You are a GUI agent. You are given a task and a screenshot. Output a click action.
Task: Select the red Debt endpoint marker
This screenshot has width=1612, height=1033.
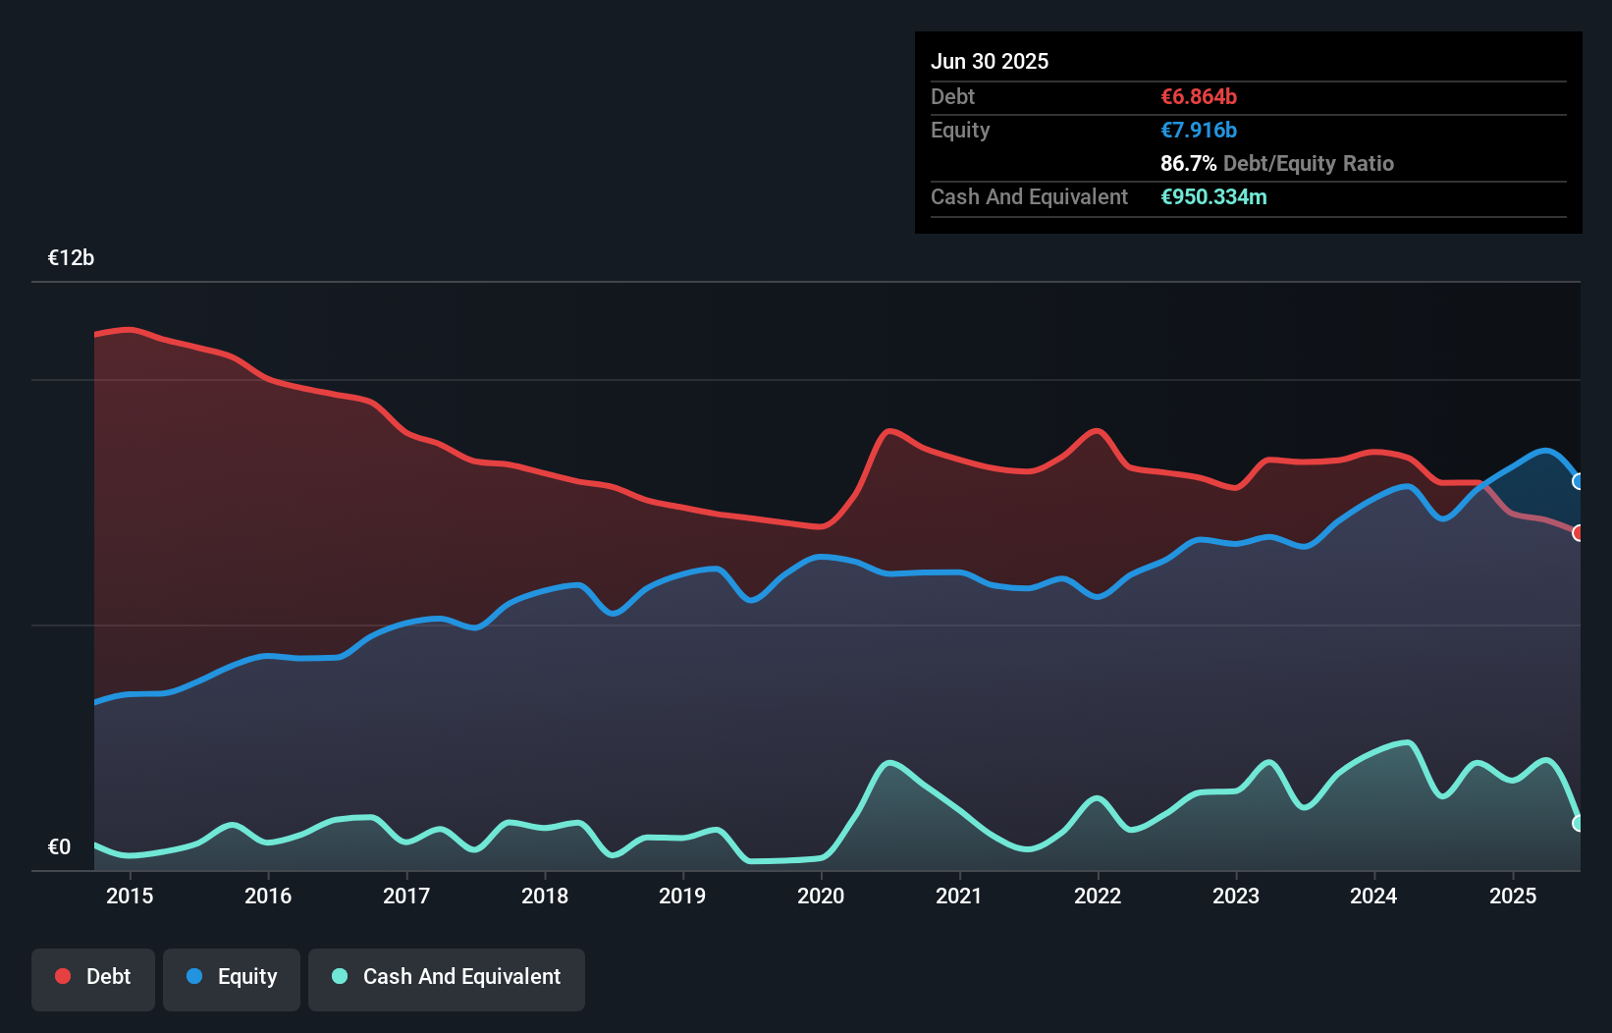[x=1579, y=533]
